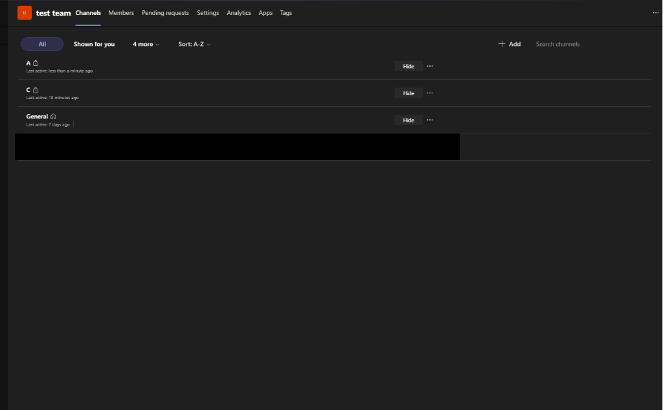The width and height of the screenshot is (663, 410).
Task: Open the Analytics tab
Action: pos(239,13)
